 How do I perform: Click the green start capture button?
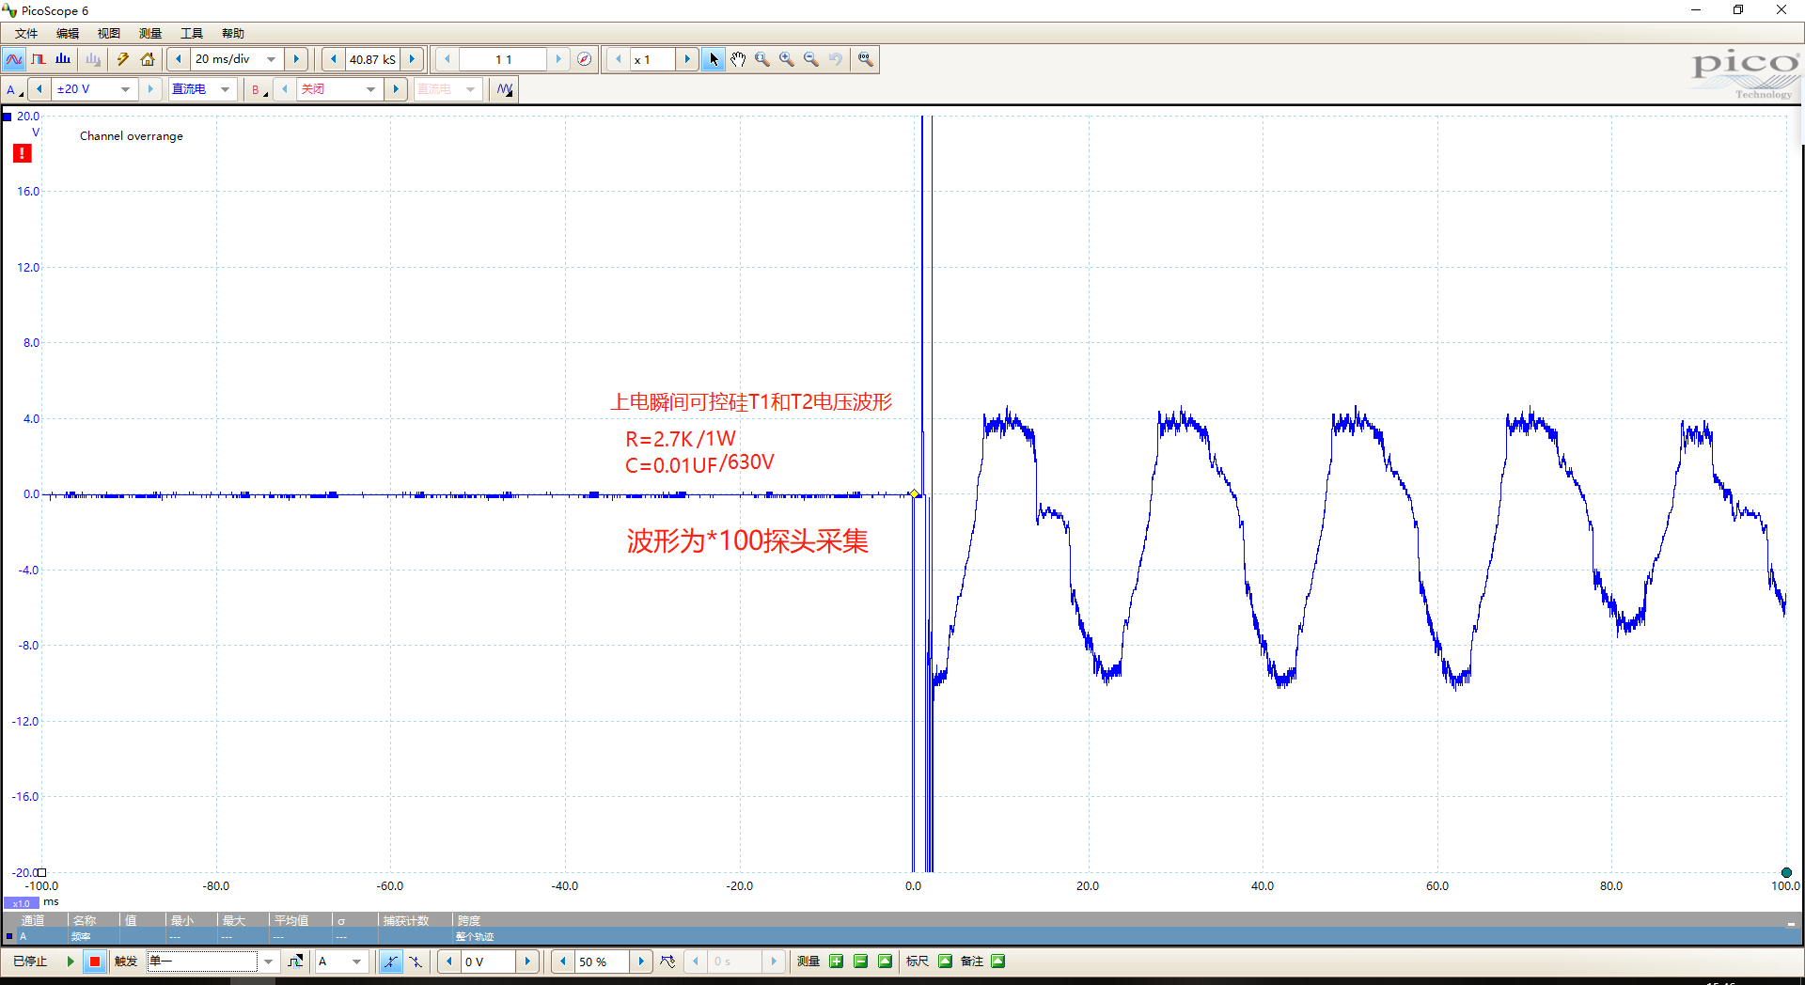[70, 962]
